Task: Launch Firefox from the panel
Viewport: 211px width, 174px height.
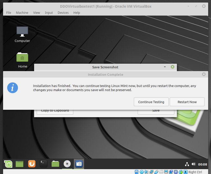Action: (32, 164)
